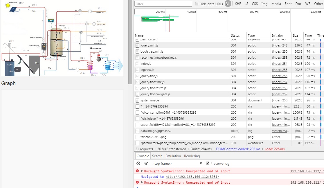Viewport: 324px width, 188px height.
Task: Clear the console log icon
Action: point(138,164)
